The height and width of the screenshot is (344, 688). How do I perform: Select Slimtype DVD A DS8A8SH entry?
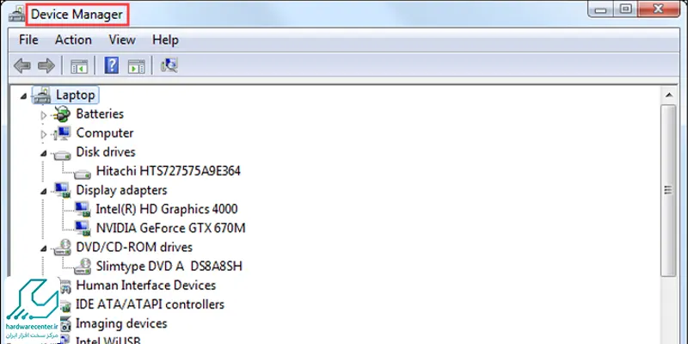click(169, 267)
